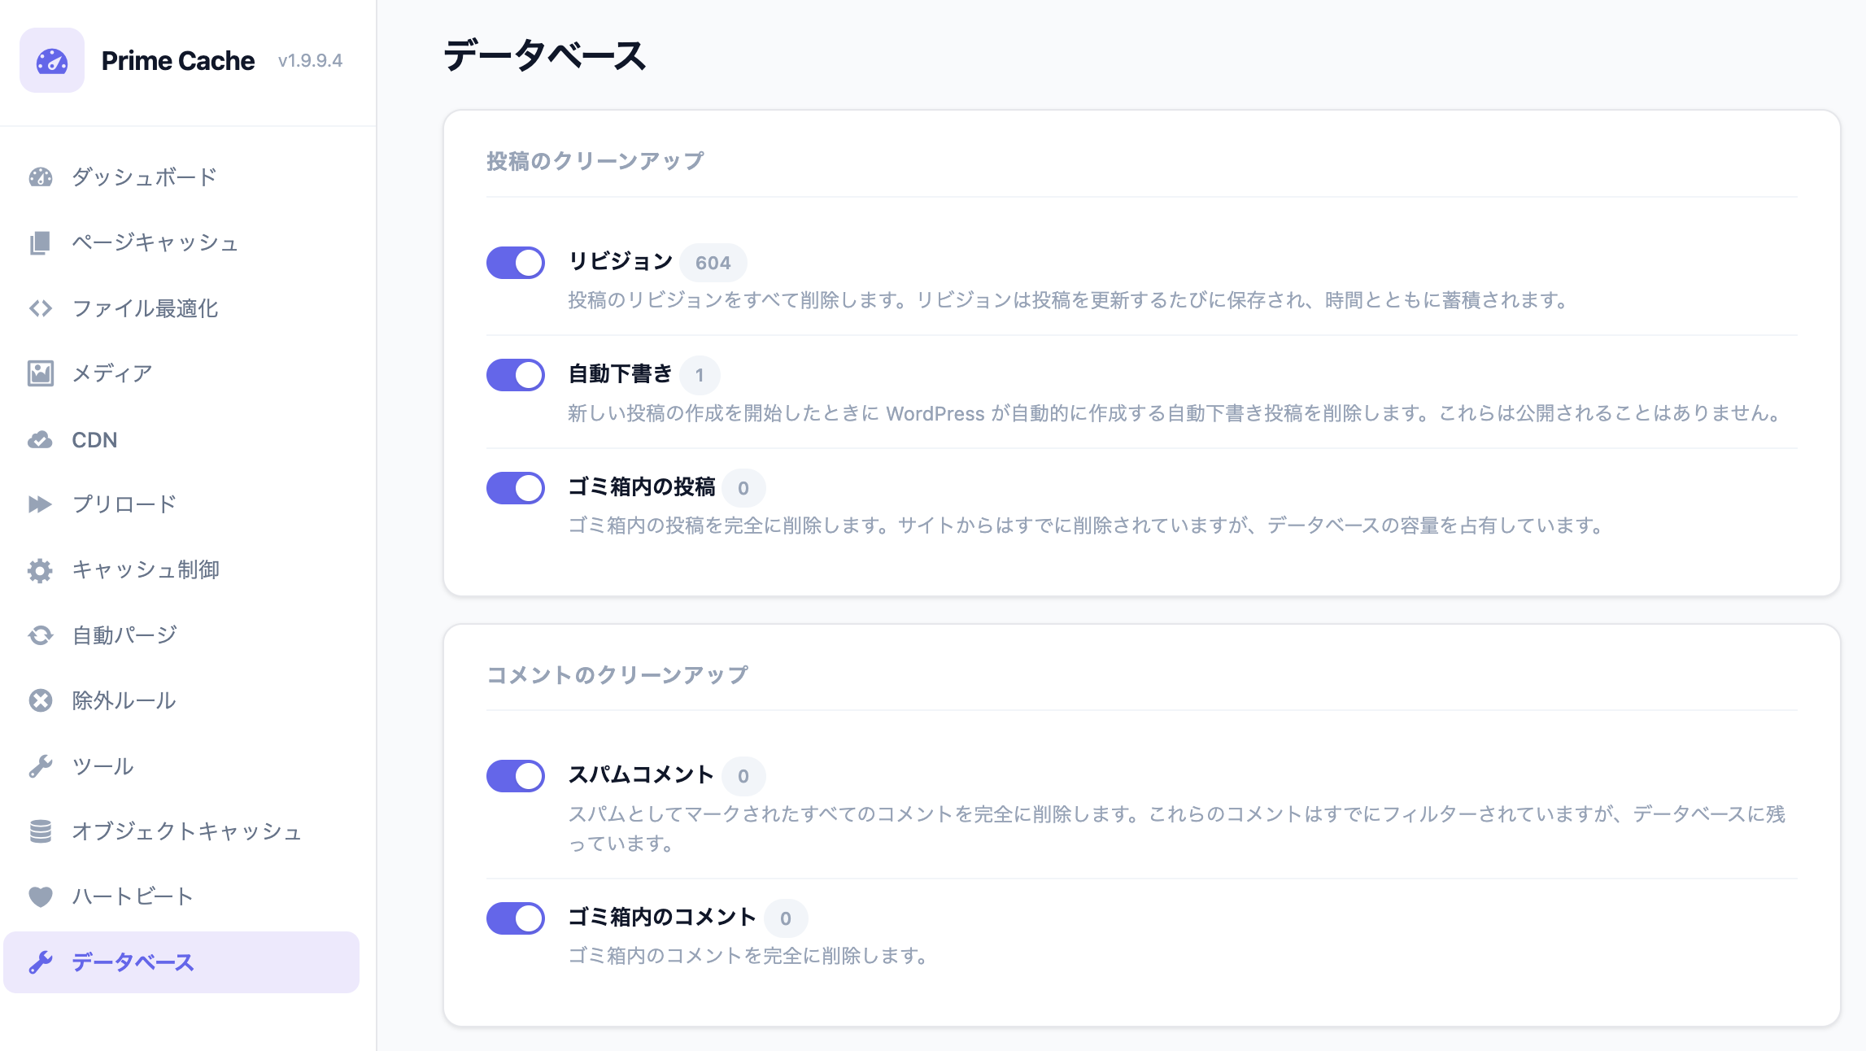Switch off the スパムコメント toggle
The height and width of the screenshot is (1051, 1866).
click(516, 776)
